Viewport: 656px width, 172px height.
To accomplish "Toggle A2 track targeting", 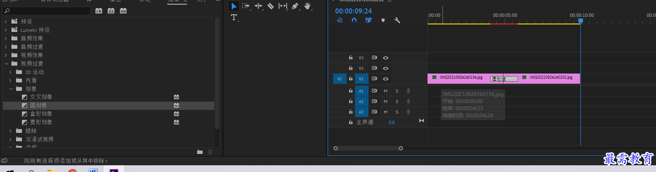I will [361, 101].
